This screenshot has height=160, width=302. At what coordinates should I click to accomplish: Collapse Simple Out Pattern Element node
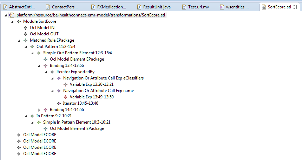(x=32, y=53)
